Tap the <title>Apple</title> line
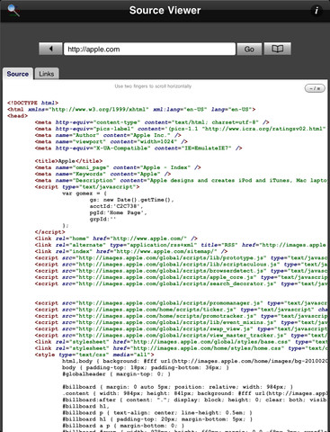The image size is (330, 432). coord(68,161)
